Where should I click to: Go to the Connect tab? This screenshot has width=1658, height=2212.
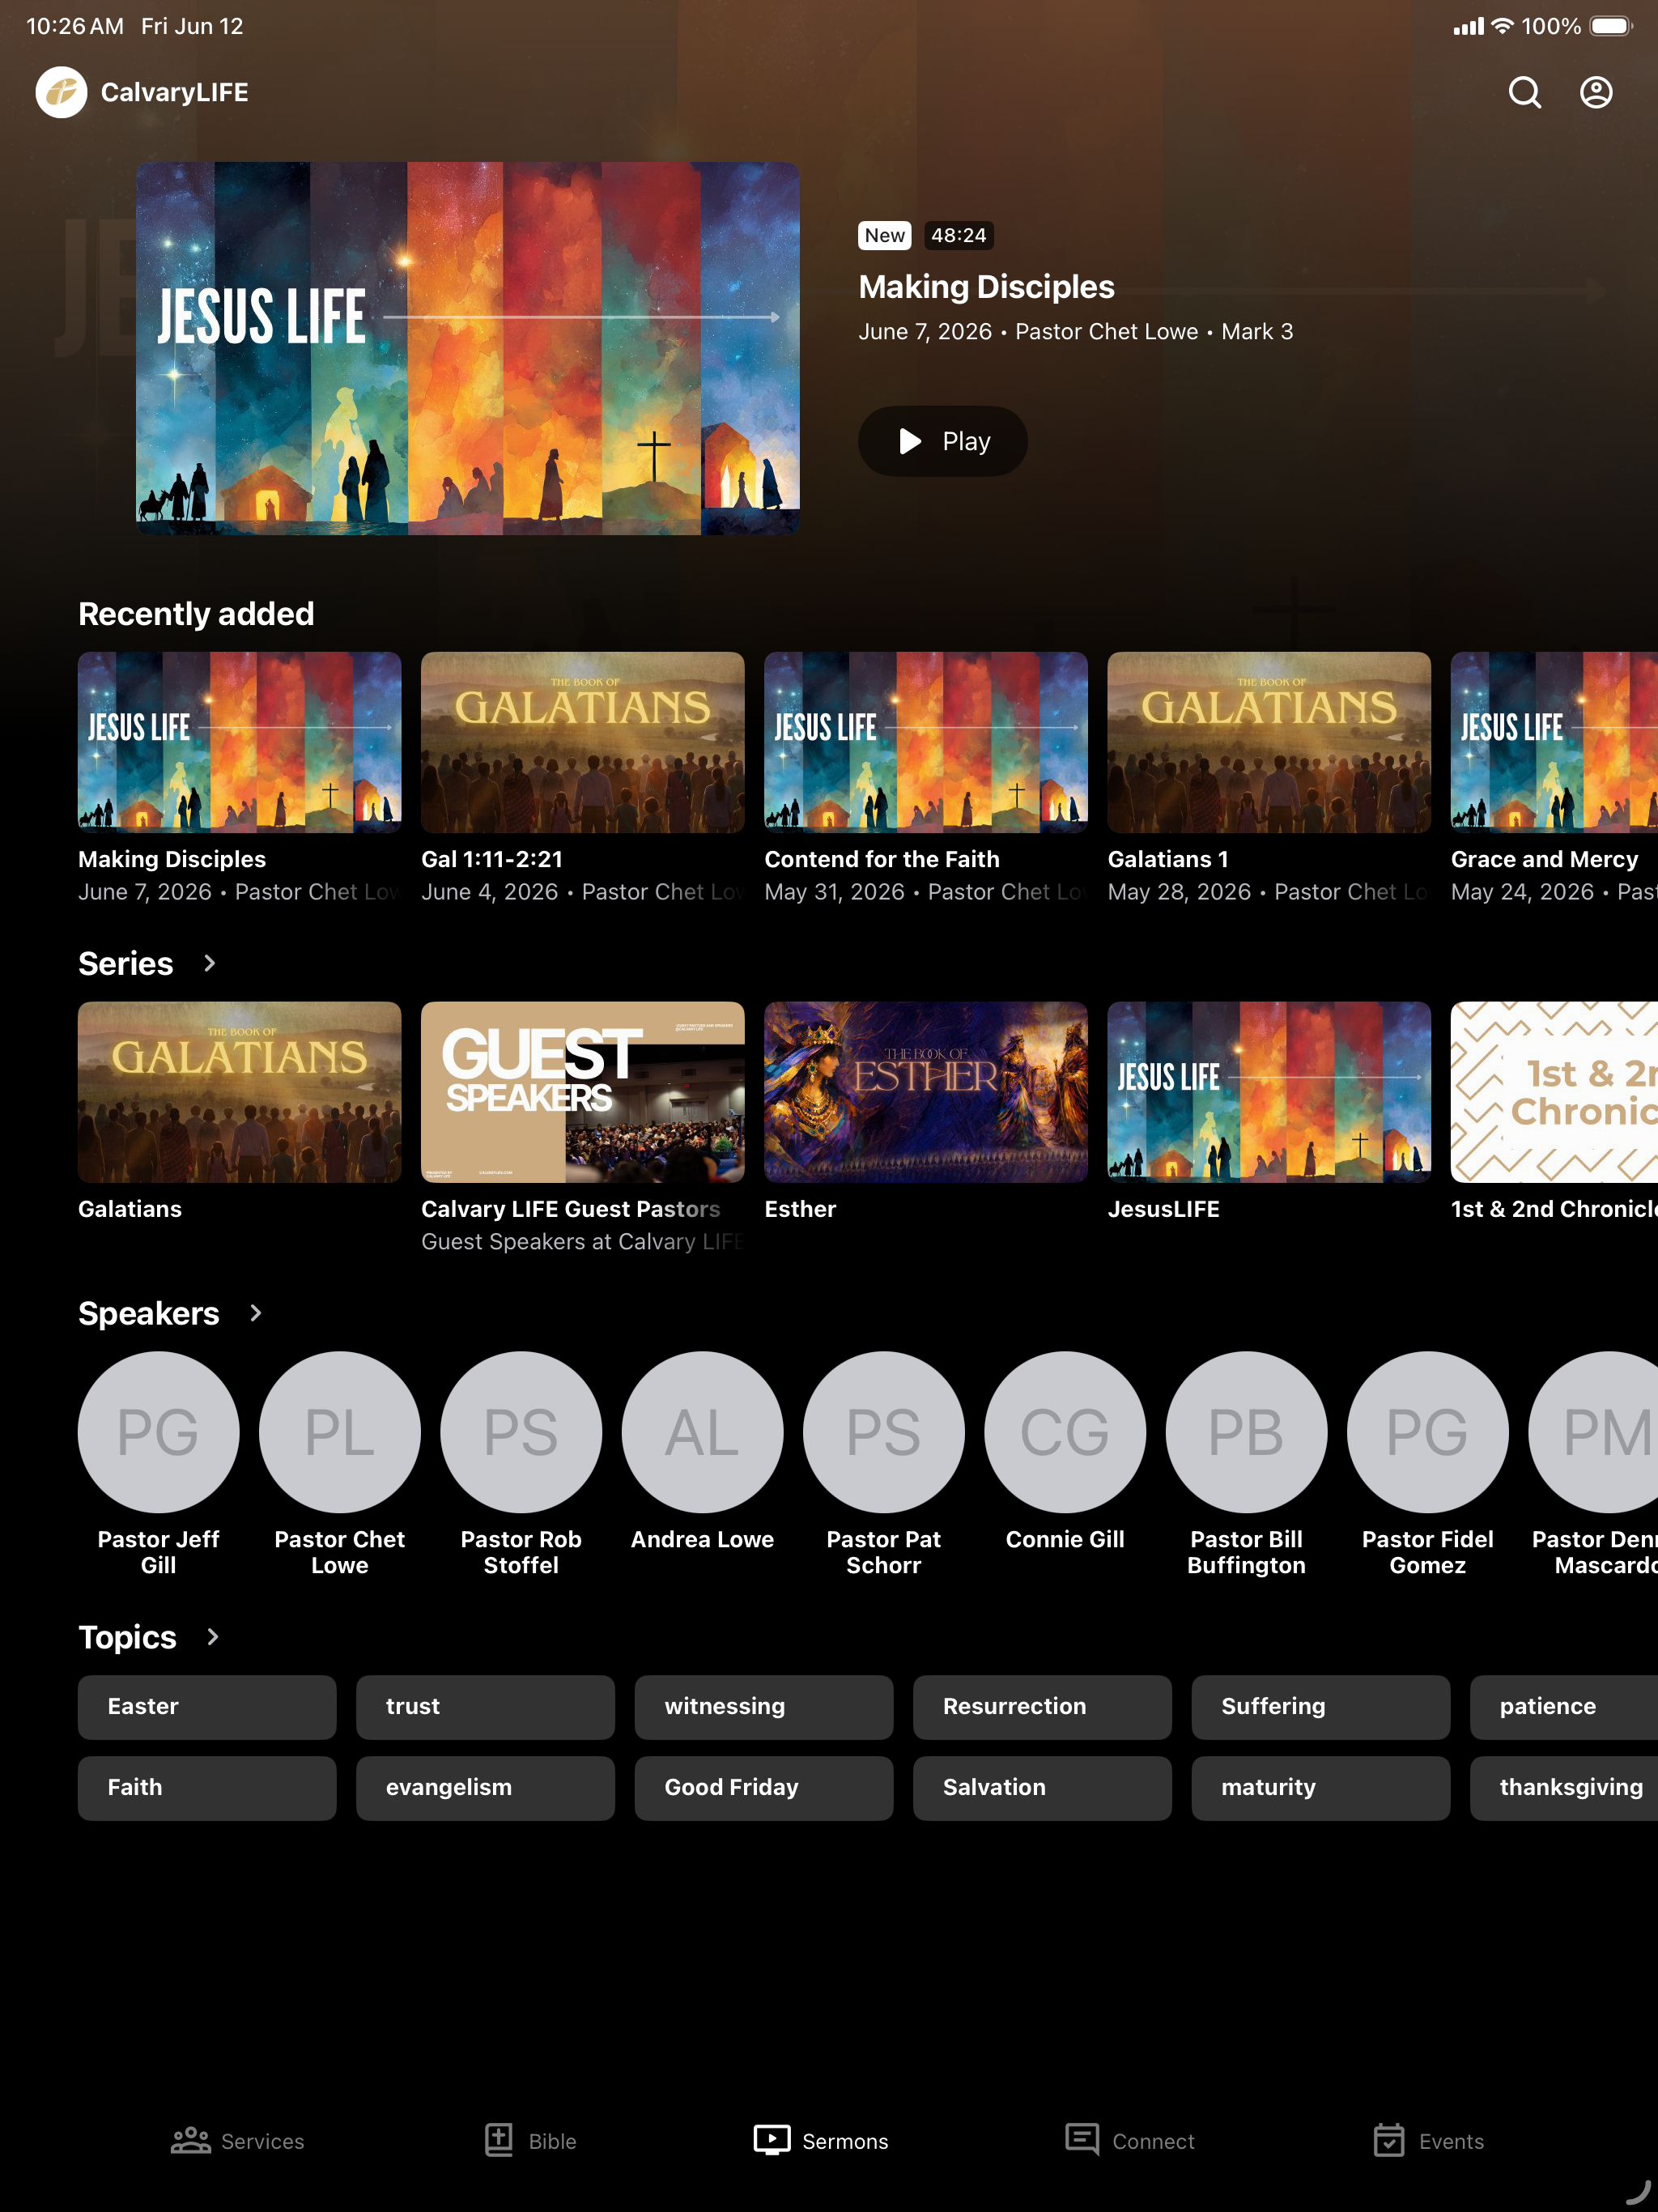tap(1129, 2141)
